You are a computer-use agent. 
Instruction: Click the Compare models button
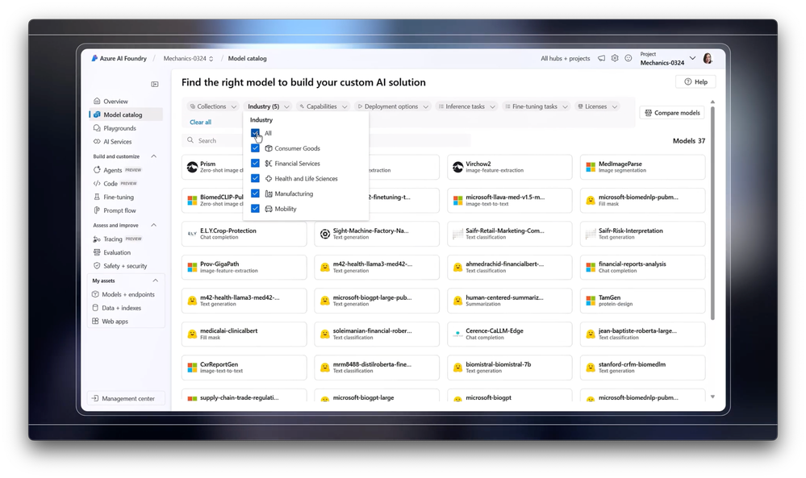click(672, 113)
